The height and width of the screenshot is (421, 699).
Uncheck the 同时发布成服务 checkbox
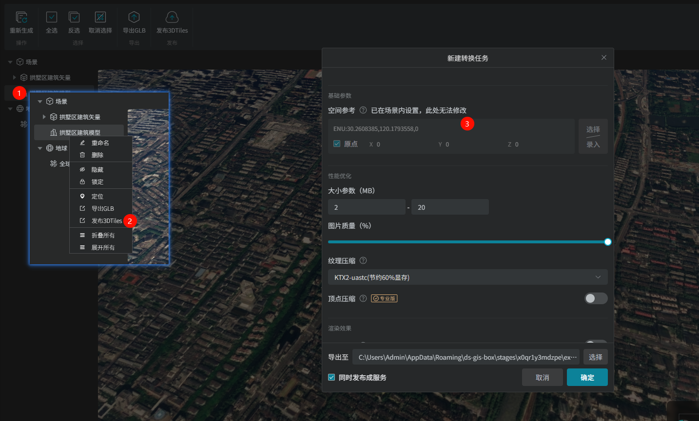point(332,378)
